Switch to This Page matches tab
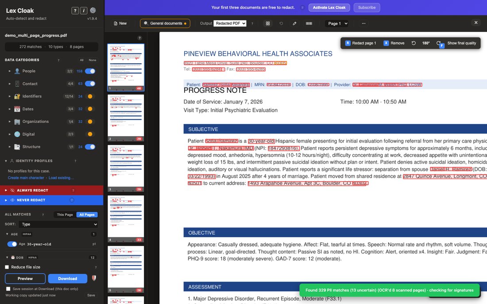487x304 pixels. 65,215
